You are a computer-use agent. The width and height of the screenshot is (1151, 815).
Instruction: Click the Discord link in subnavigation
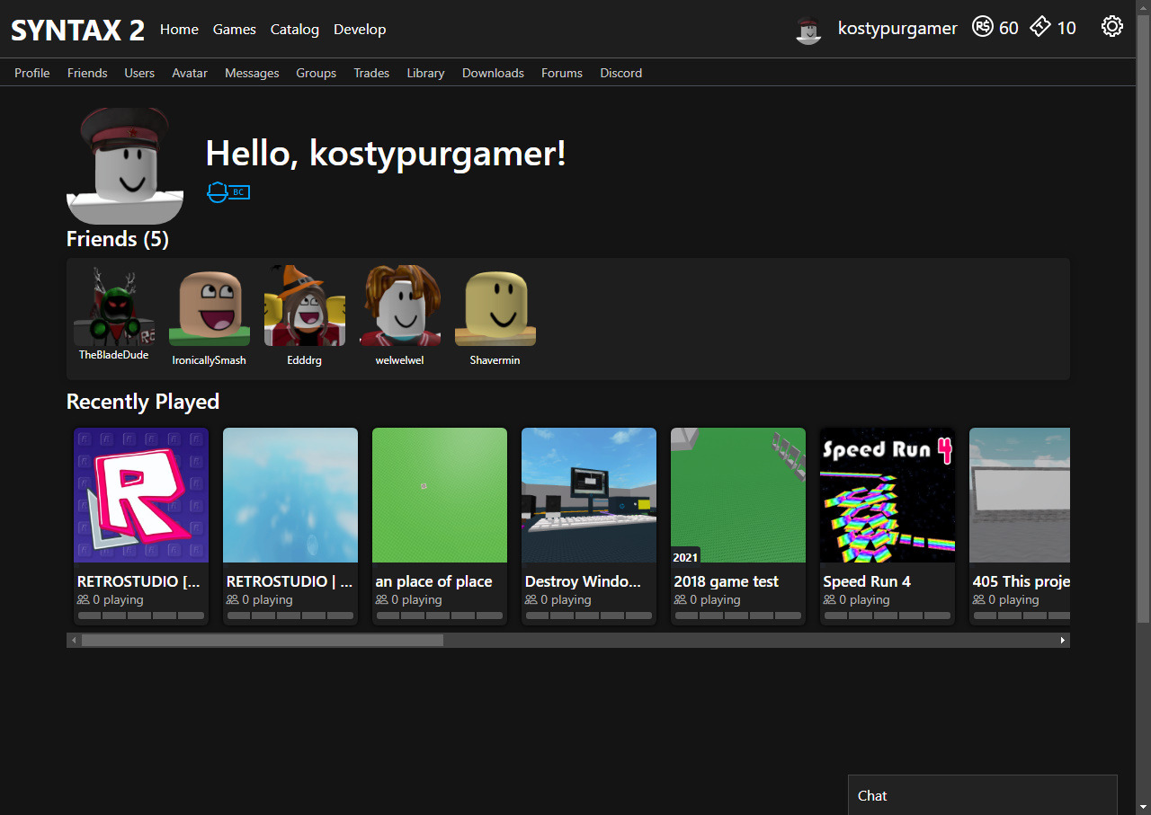click(620, 73)
